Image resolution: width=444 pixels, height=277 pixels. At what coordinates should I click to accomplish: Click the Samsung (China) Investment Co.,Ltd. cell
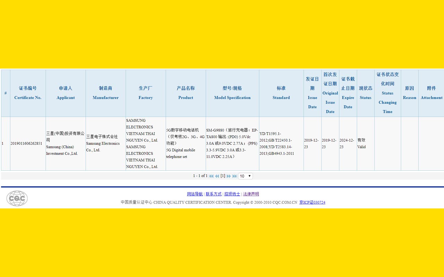coord(66,143)
